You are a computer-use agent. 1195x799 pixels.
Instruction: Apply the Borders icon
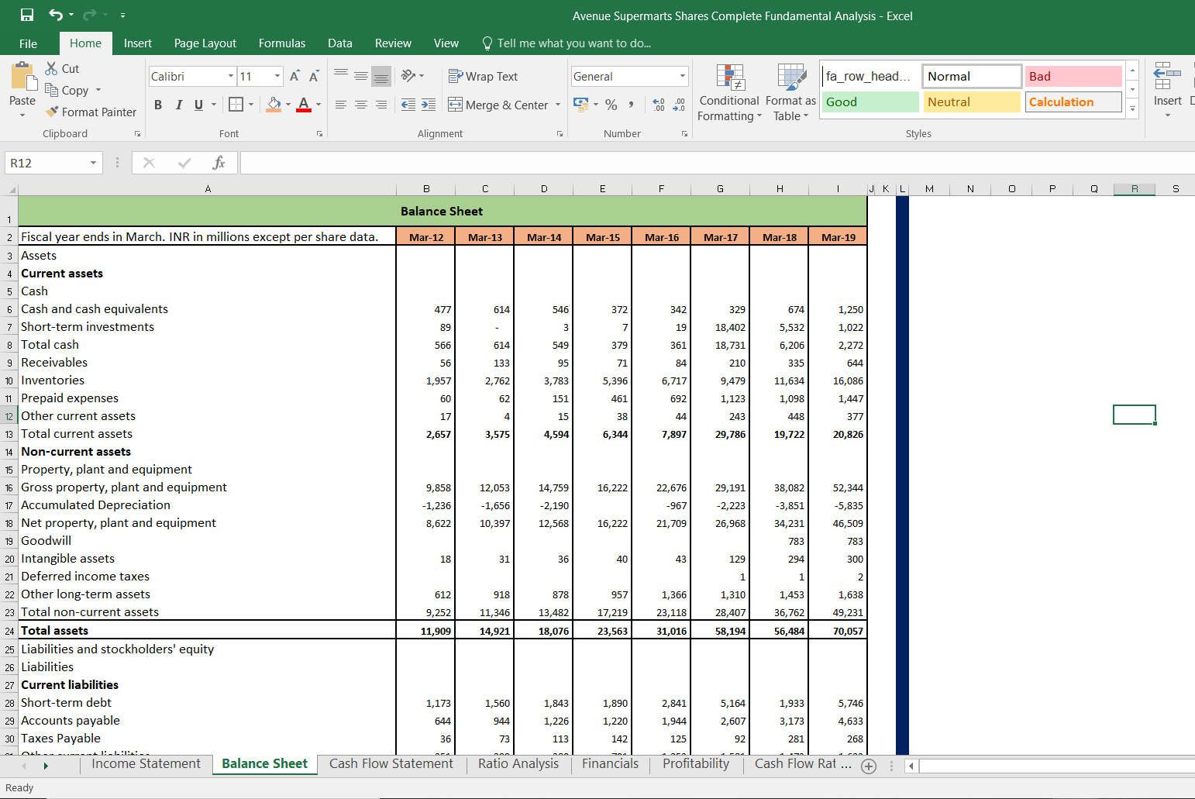pyautogui.click(x=236, y=104)
